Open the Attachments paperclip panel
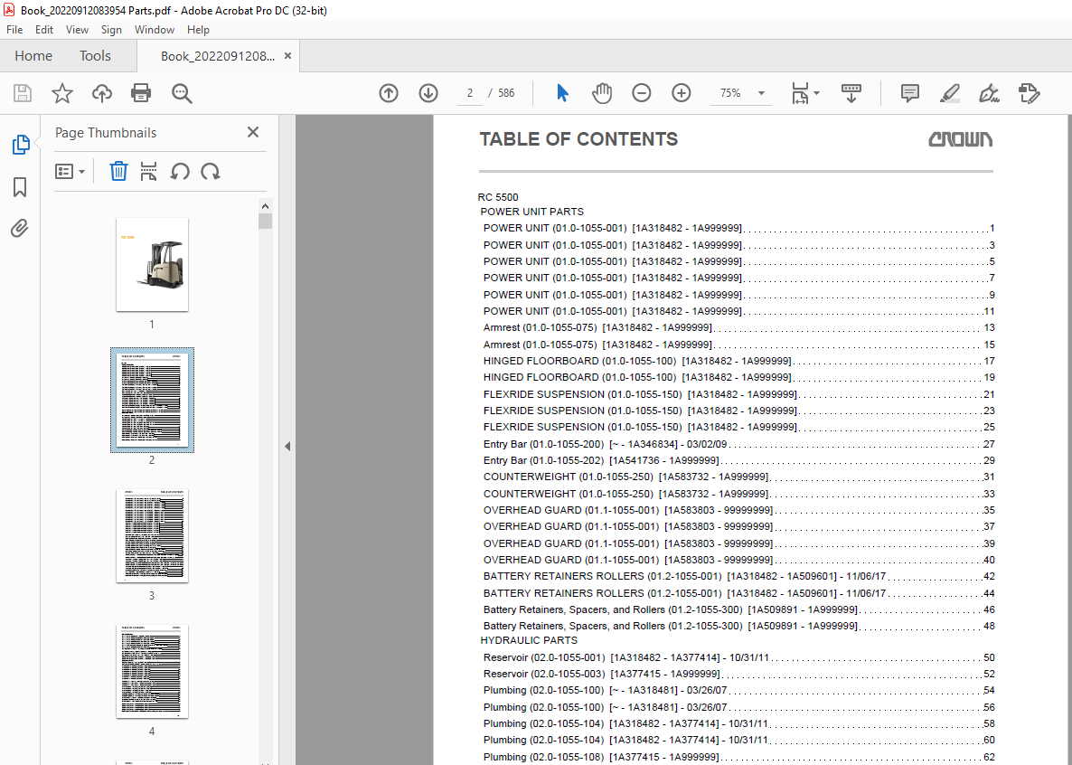The image size is (1072, 765). click(20, 228)
